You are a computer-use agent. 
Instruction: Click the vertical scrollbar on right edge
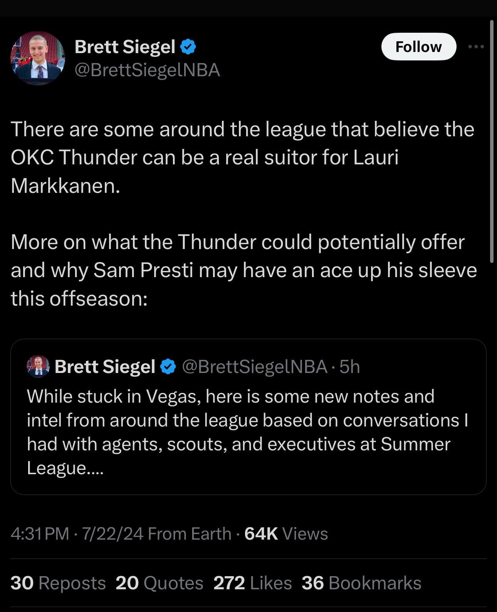tap(492, 142)
